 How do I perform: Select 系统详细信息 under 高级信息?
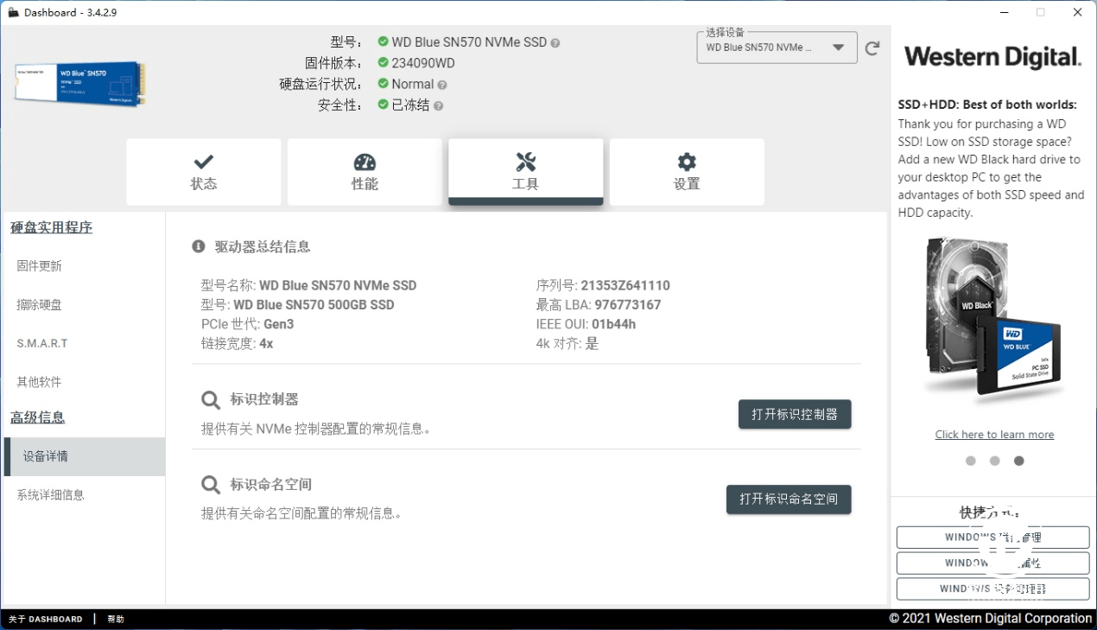[x=53, y=494]
